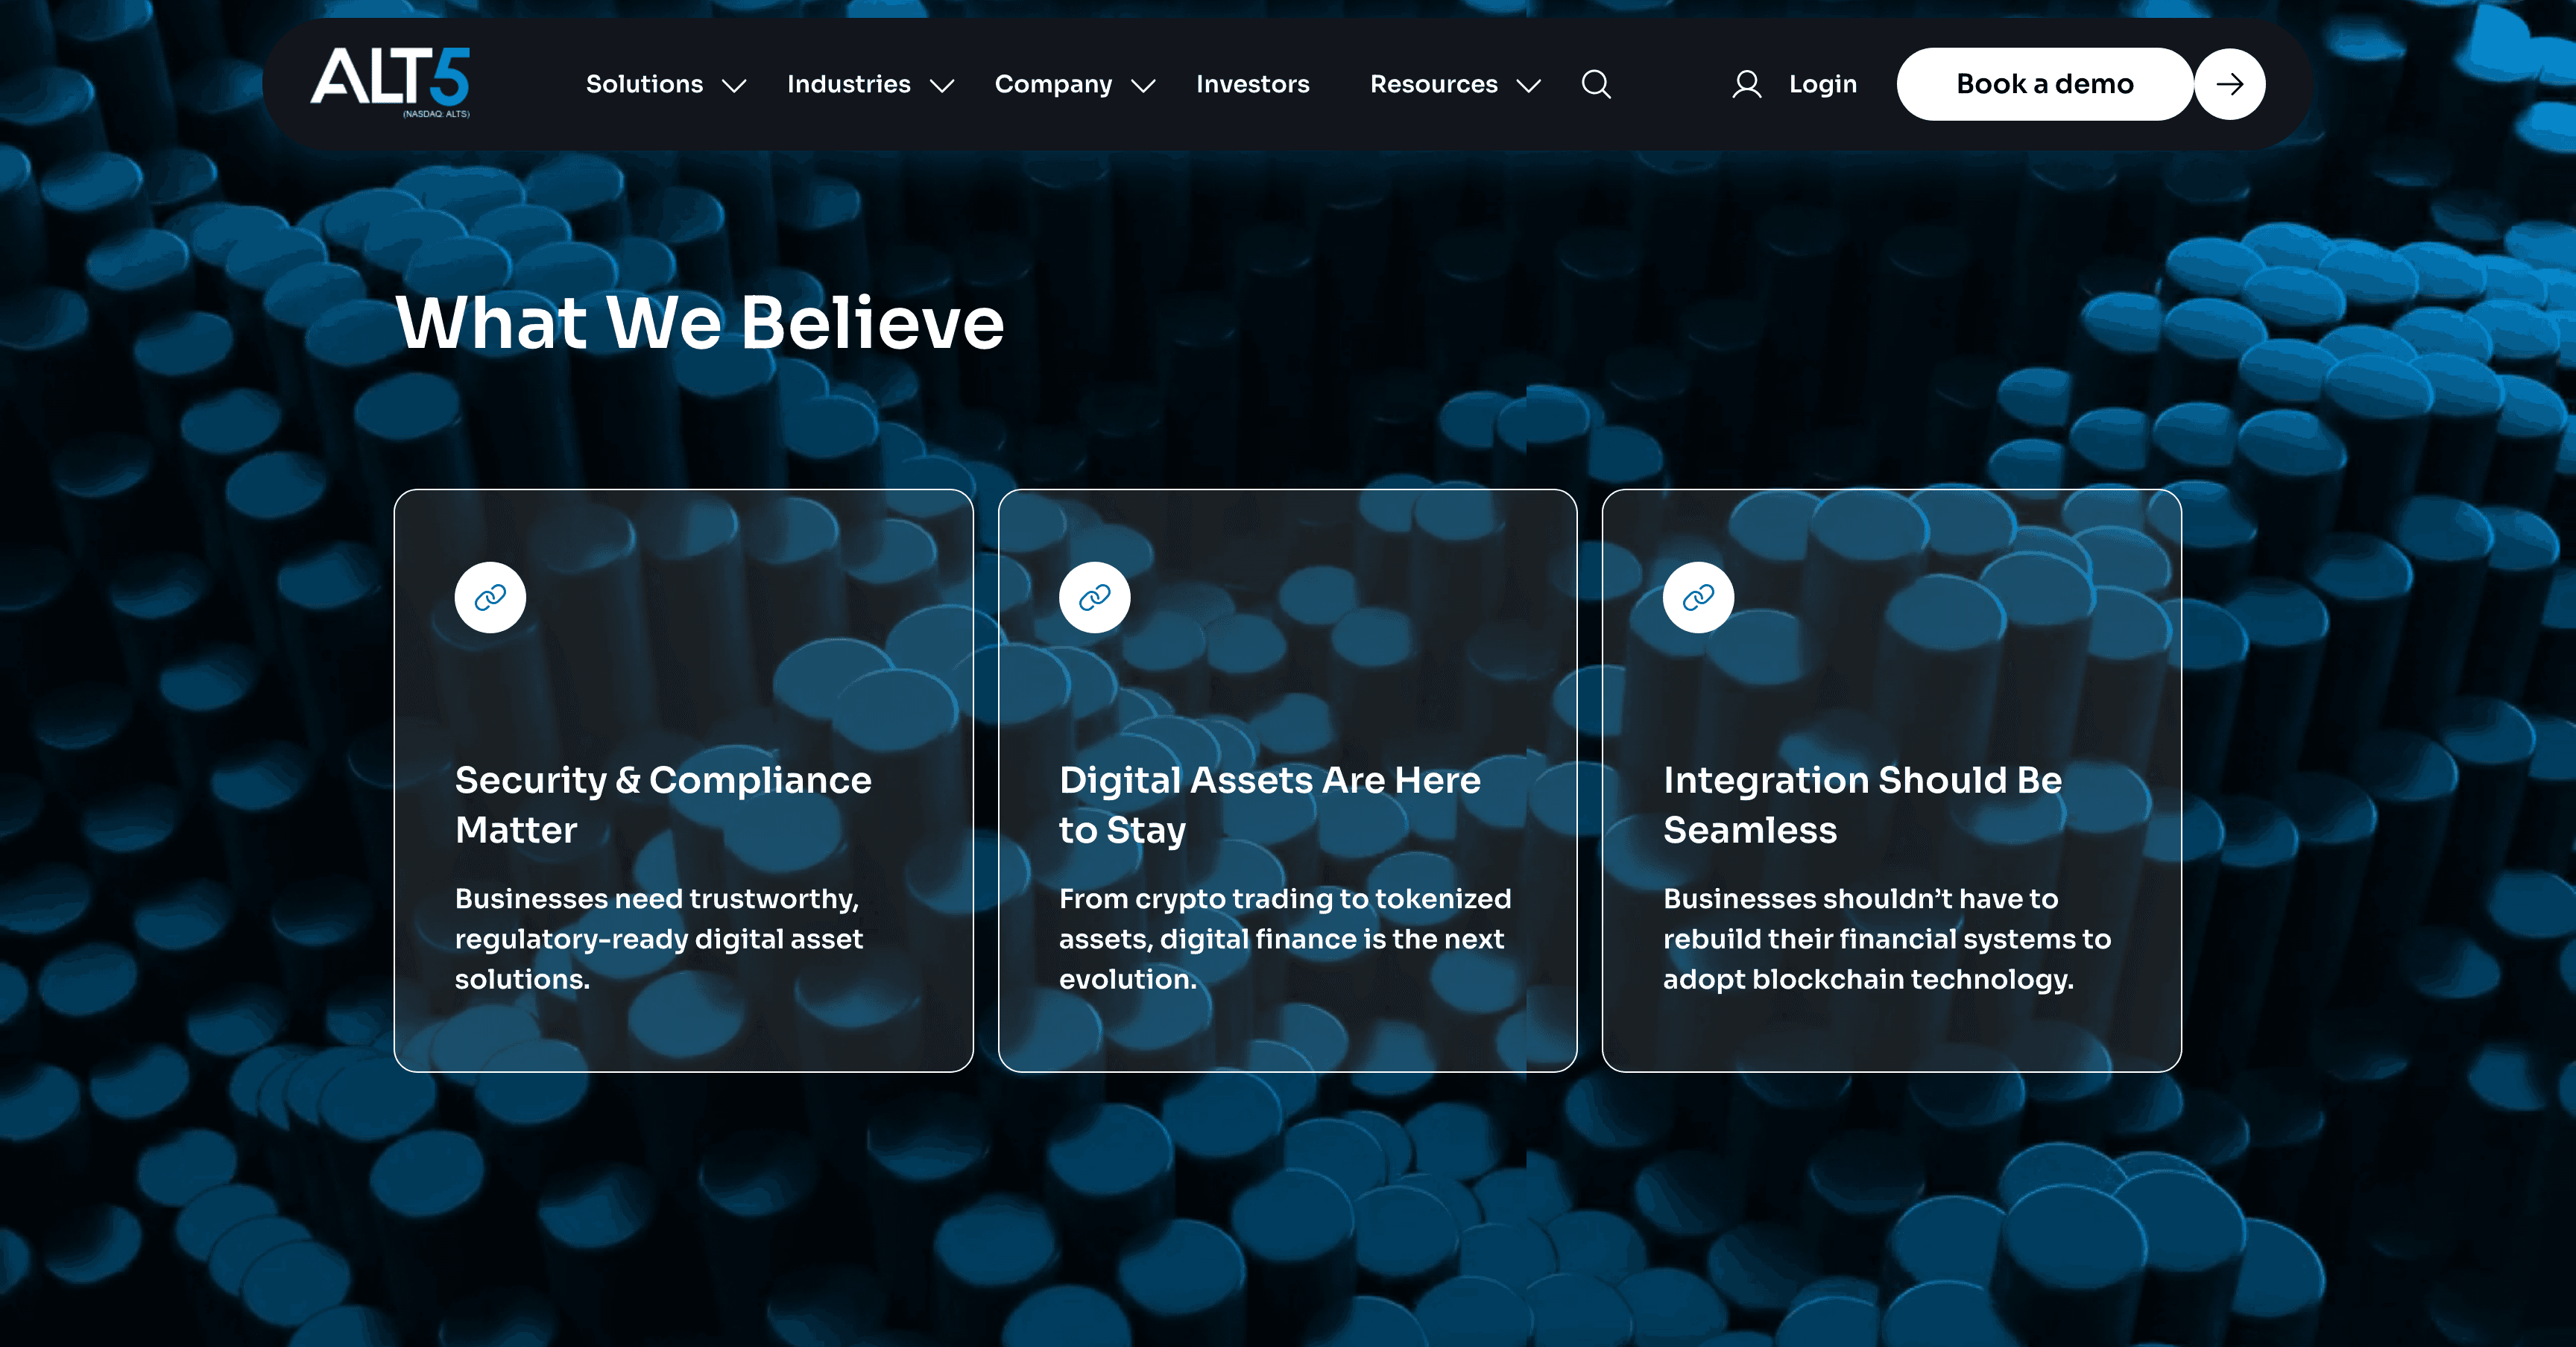Open the Solutions menu

[x=644, y=84]
